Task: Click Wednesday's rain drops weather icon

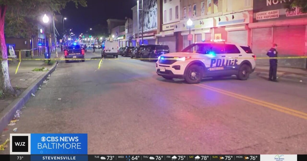Action: [128, 158]
